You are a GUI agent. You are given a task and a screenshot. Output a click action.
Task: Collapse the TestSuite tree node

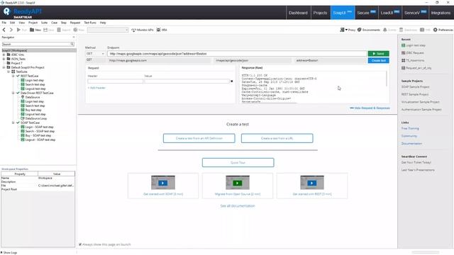(x=9, y=72)
